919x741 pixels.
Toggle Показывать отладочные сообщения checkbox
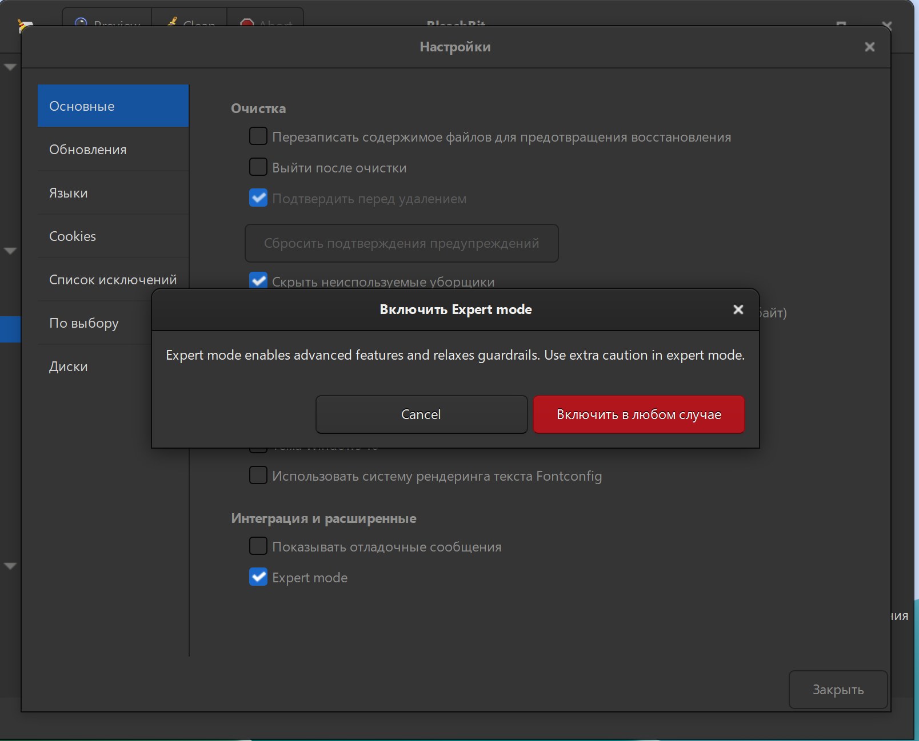pyautogui.click(x=258, y=546)
